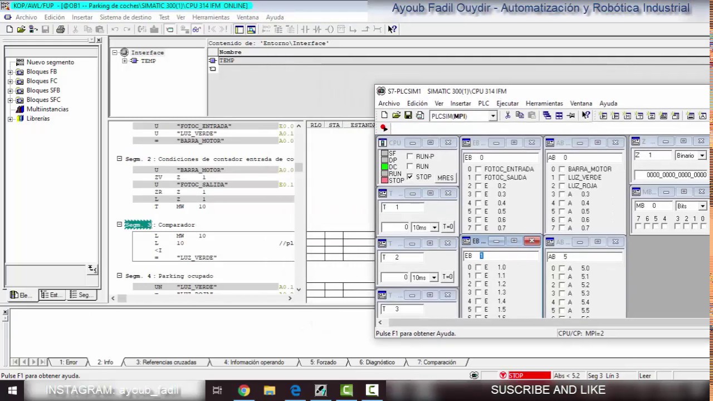
Task: Toggle the BARRA_MOTOR output bit
Action: (x=561, y=169)
